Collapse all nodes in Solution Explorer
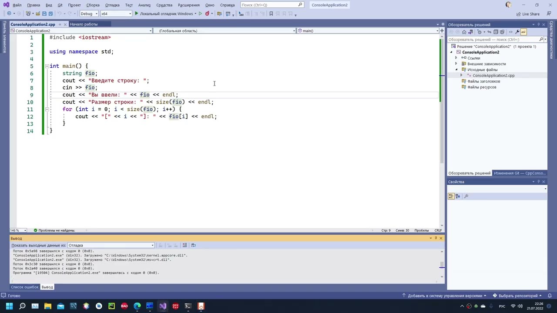This screenshot has width=557, height=313. [496, 32]
